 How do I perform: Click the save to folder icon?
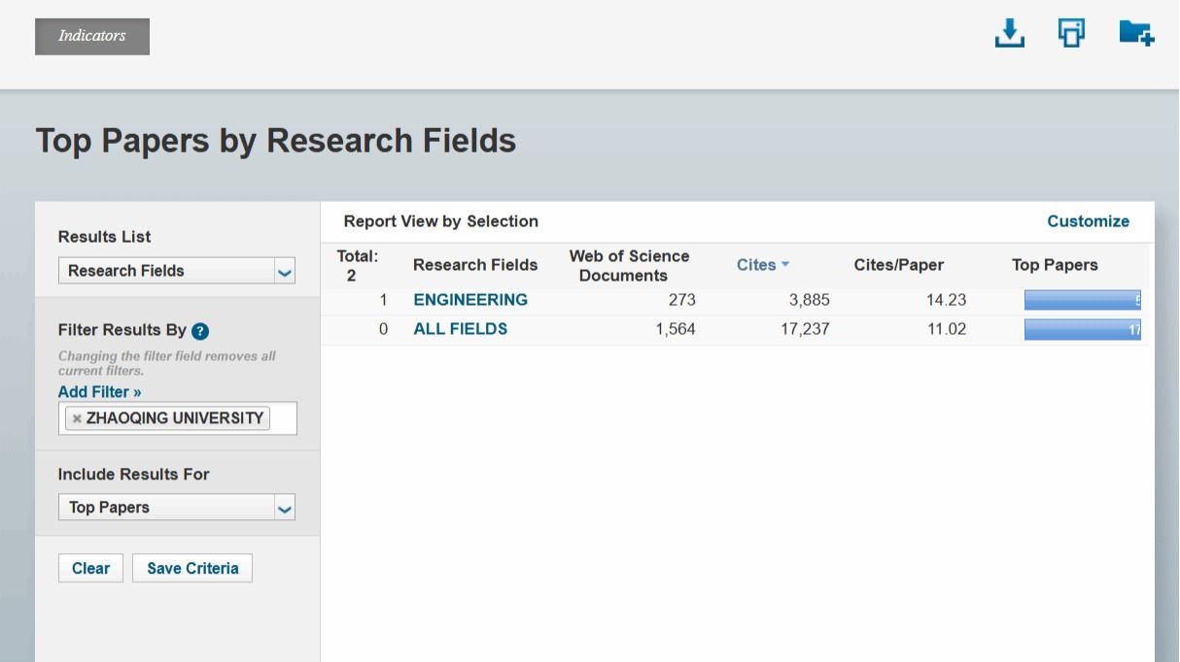[1135, 34]
